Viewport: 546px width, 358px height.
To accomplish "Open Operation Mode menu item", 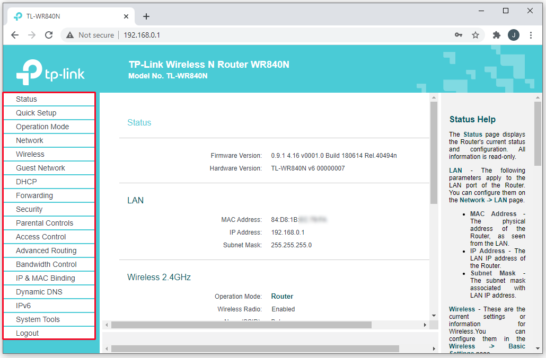I will click(x=49, y=127).
